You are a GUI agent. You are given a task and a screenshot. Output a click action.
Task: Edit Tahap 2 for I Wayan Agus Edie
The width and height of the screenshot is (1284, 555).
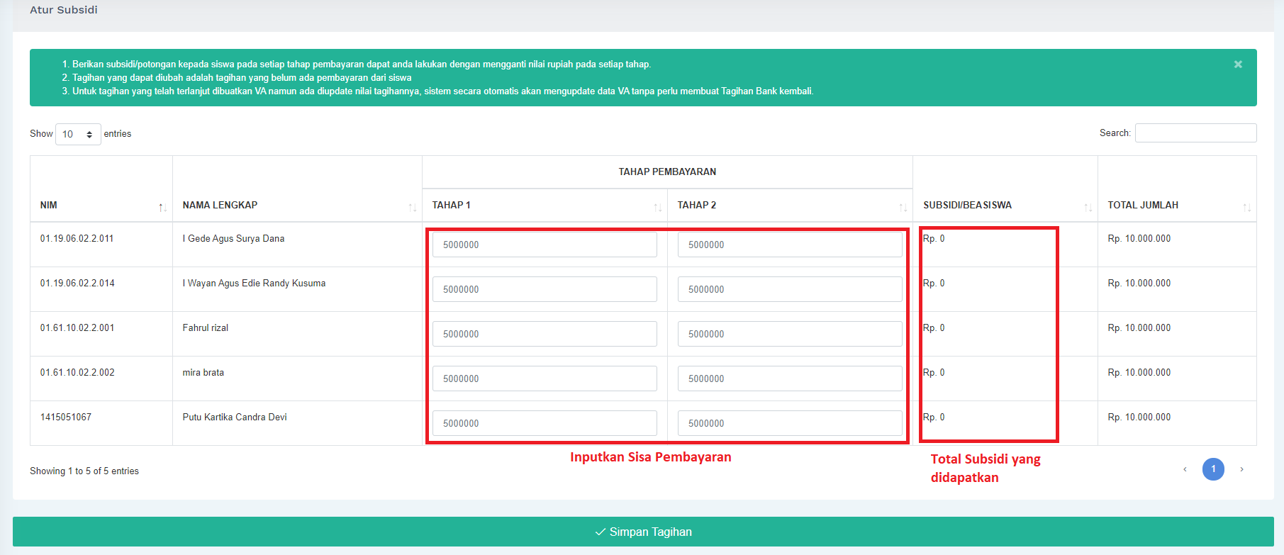(x=790, y=289)
